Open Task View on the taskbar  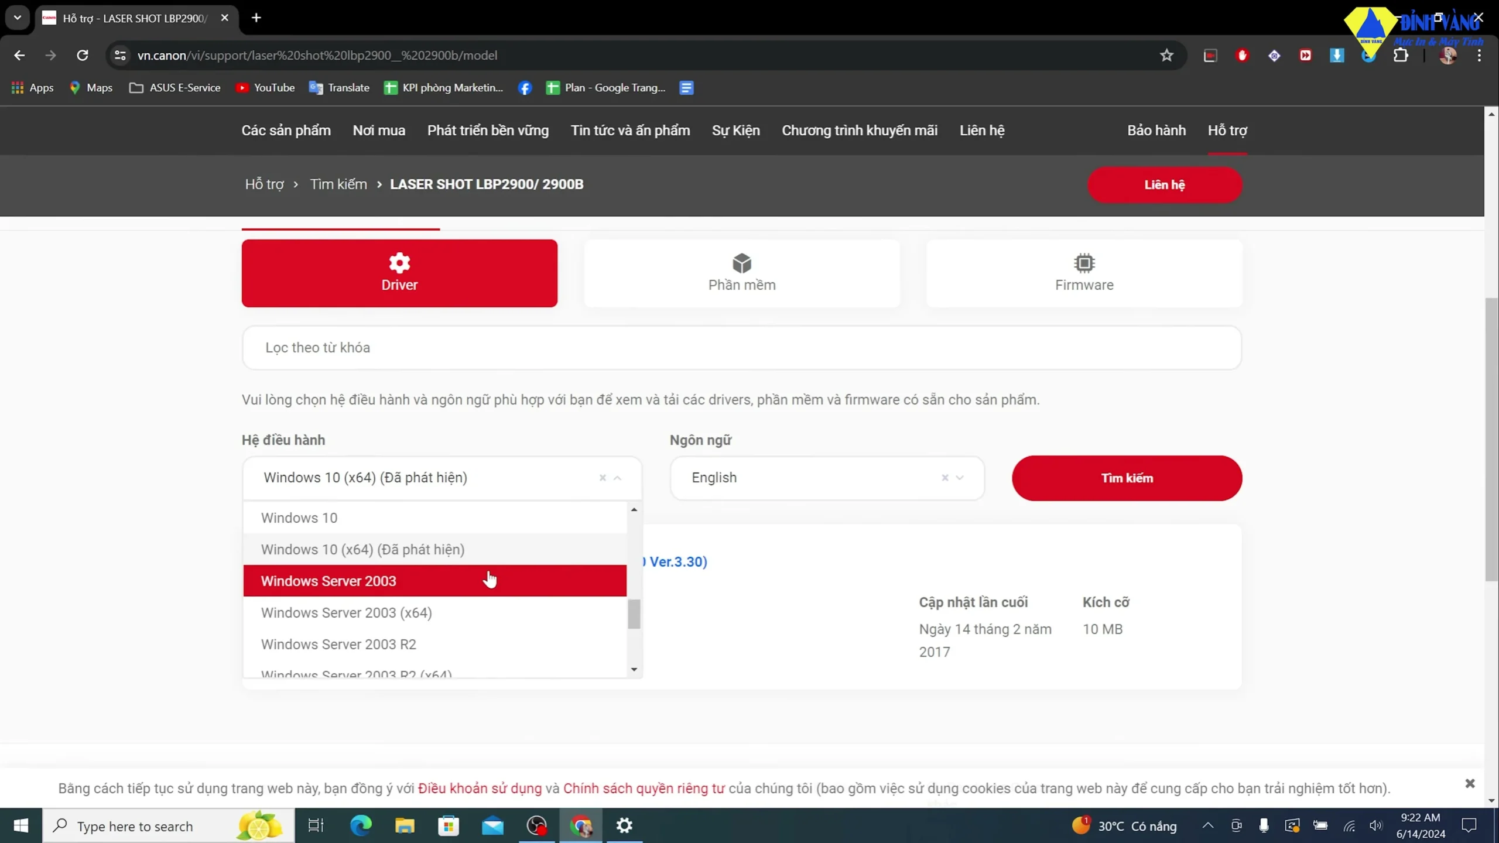(x=316, y=825)
